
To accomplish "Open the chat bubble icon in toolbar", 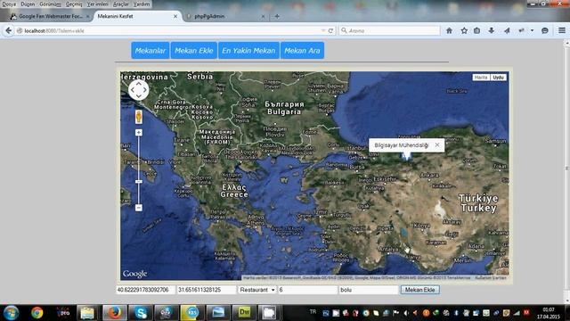I will (x=544, y=30).
